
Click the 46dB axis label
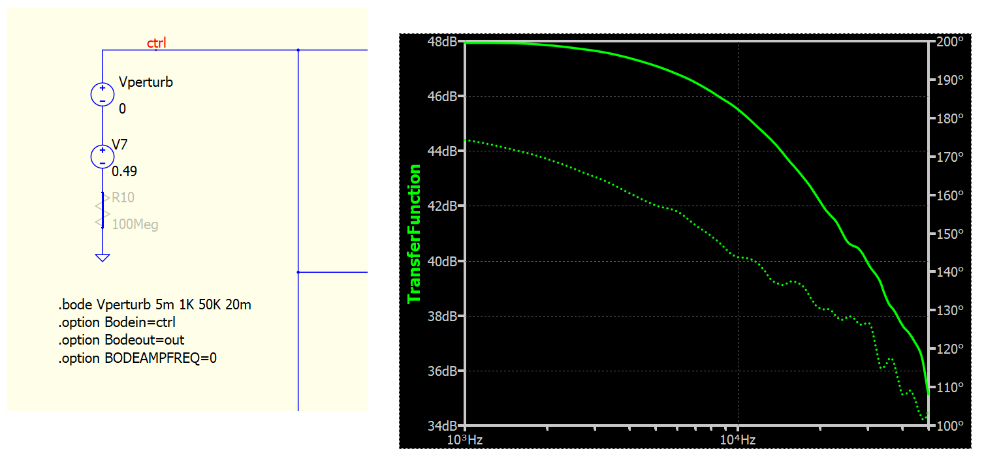click(442, 96)
